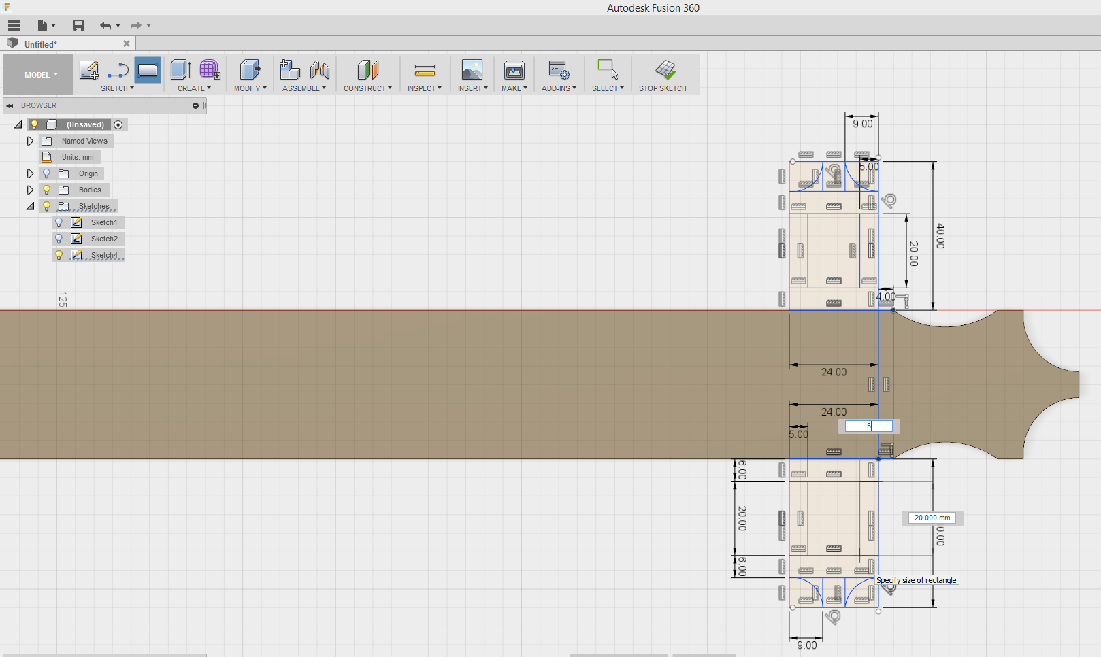Select the Line sketch tool
1101x657 pixels.
[x=118, y=70]
